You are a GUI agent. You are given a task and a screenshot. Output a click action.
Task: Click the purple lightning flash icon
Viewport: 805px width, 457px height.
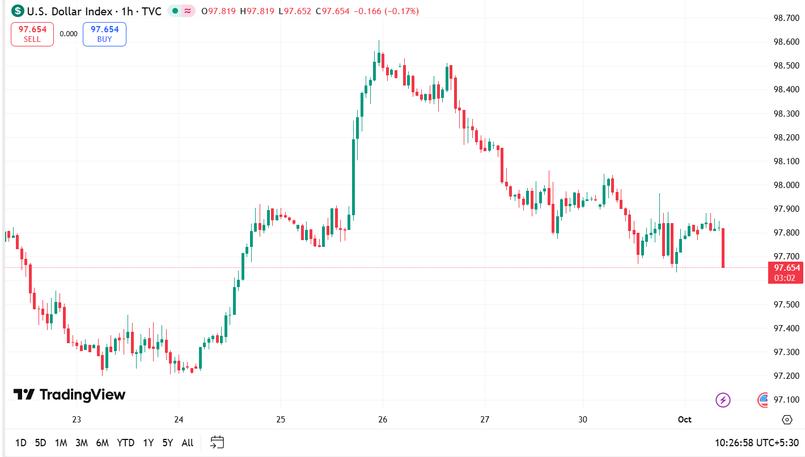(723, 400)
